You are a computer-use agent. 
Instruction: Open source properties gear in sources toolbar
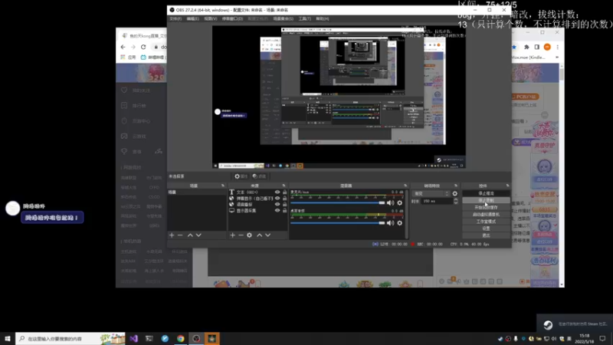(x=250, y=235)
